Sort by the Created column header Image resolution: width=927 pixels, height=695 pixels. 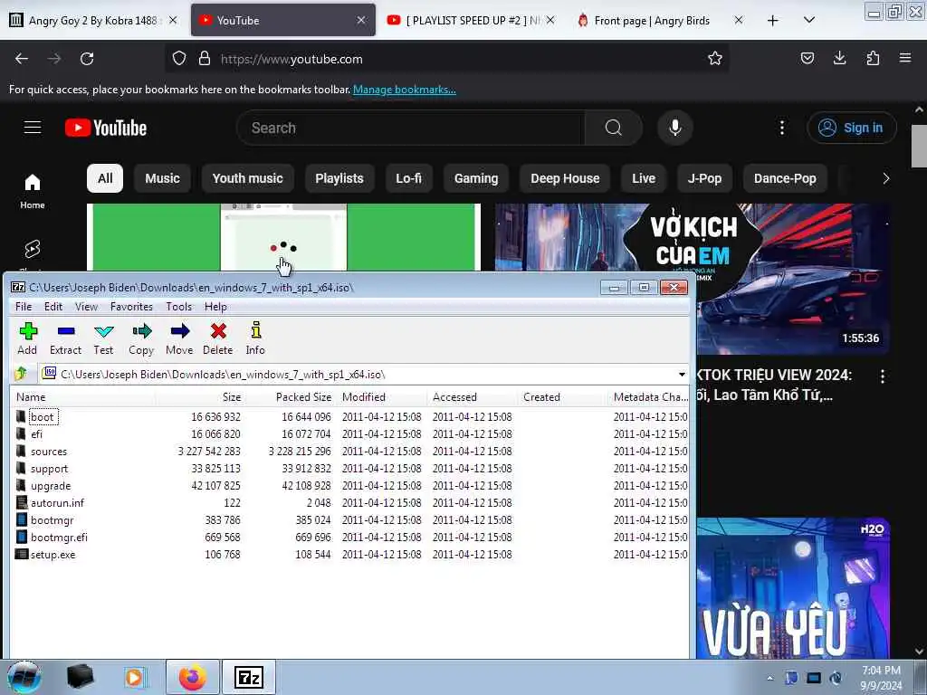tap(563, 397)
